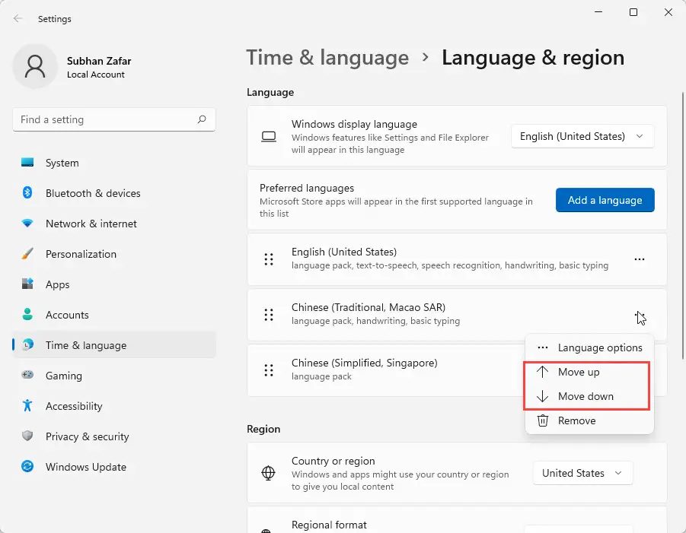Screen dimensions: 686x533
Task: Click the Find a setting search box
Action: point(107,119)
